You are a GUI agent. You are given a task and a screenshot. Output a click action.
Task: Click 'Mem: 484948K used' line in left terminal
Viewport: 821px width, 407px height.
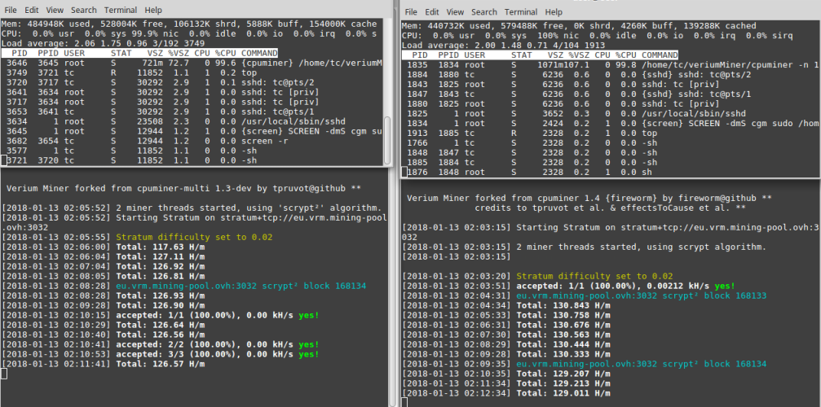pyautogui.click(x=189, y=24)
